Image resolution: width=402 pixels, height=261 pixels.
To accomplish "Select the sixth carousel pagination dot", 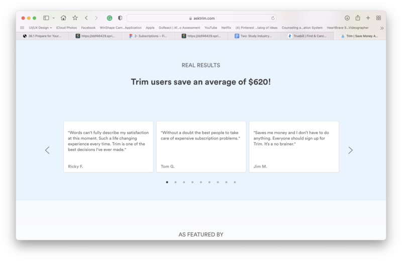I will click(x=210, y=182).
